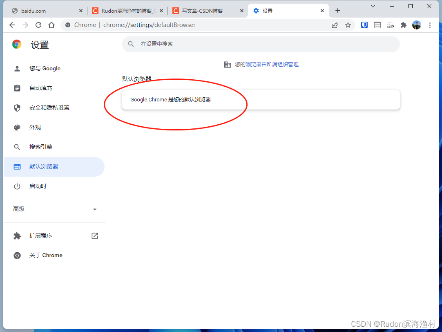
Task: Click the JS gear extension icon
Action: [x=391, y=25]
